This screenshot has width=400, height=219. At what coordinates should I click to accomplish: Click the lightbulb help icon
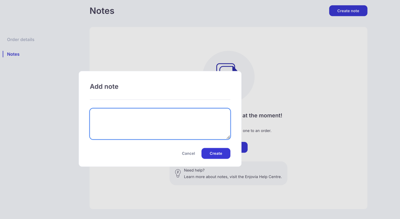(178, 173)
